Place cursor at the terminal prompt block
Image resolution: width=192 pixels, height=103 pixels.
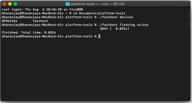click(99, 36)
